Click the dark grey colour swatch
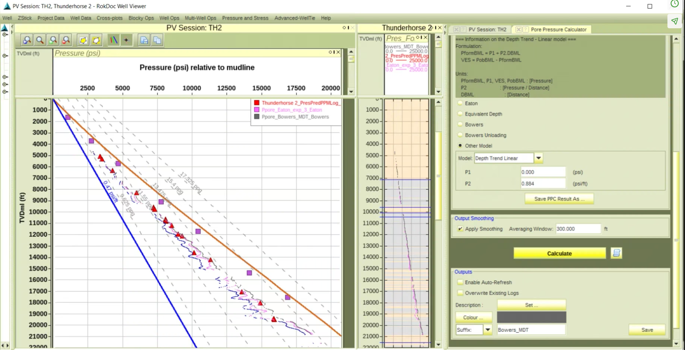685x350 pixels. coord(531,317)
